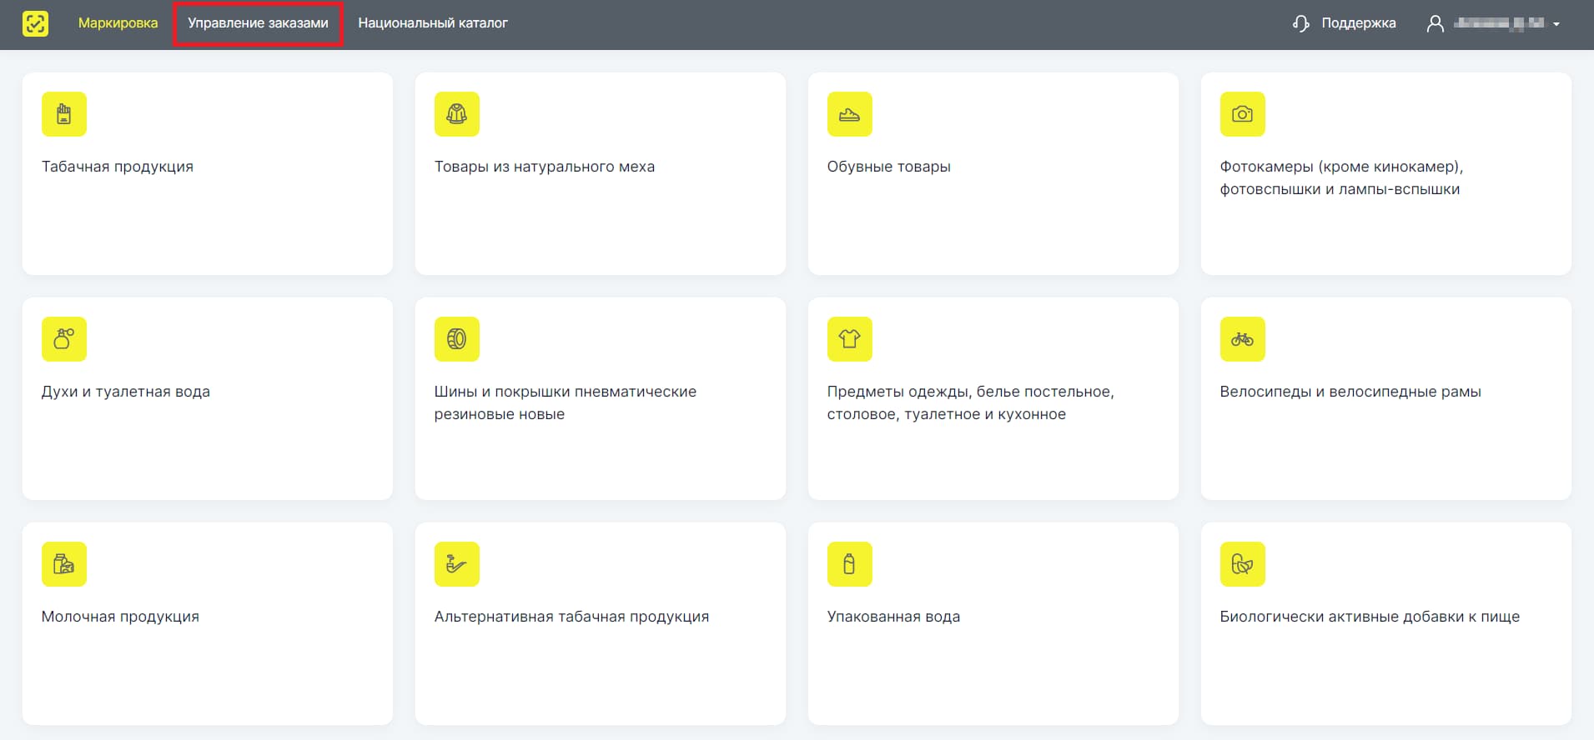Open Духи и туалетная вода category
Screen dimensions: 1594x740
(208, 398)
